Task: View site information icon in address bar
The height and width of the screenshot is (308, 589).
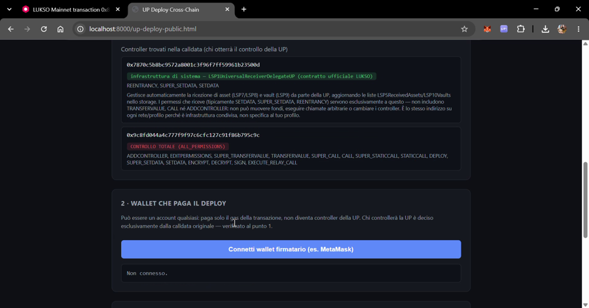Action: click(x=80, y=29)
